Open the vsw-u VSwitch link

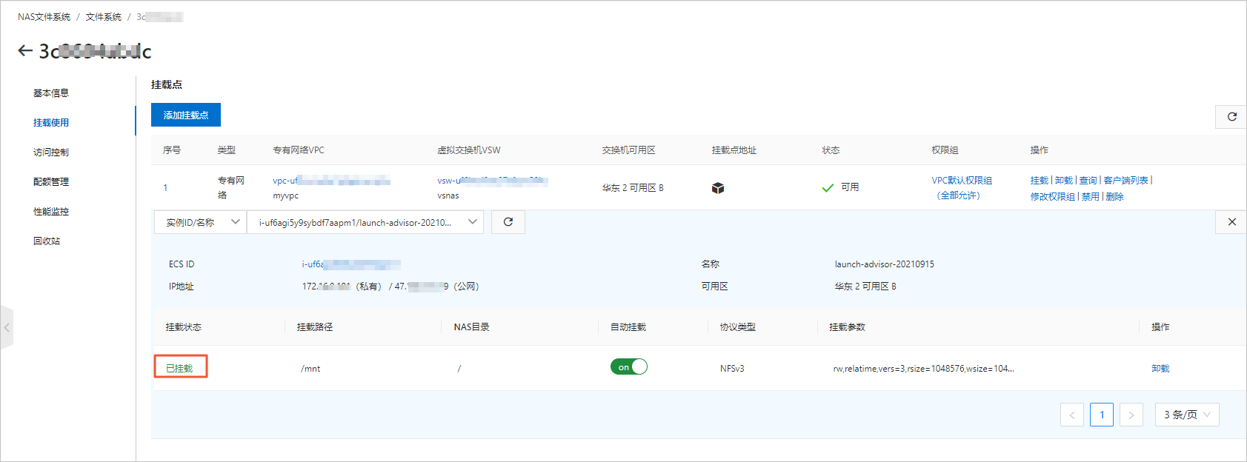click(492, 181)
